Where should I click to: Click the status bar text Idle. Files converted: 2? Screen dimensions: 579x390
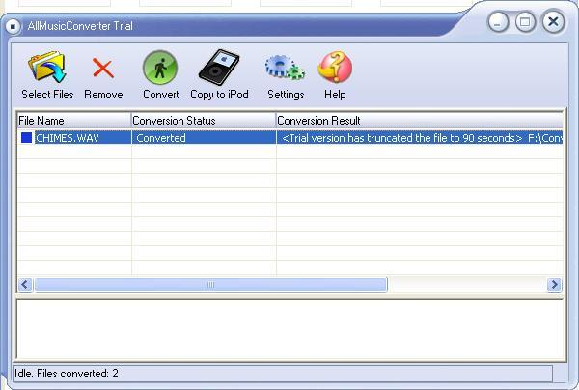67,374
